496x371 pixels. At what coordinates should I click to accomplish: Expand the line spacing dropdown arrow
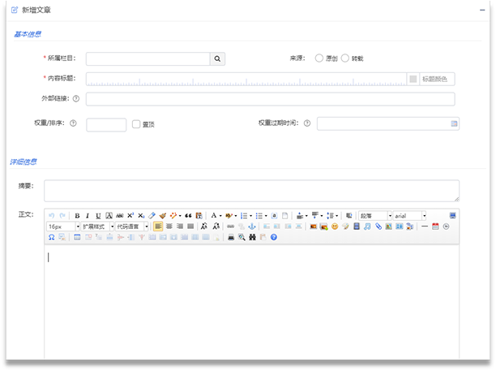337,216
